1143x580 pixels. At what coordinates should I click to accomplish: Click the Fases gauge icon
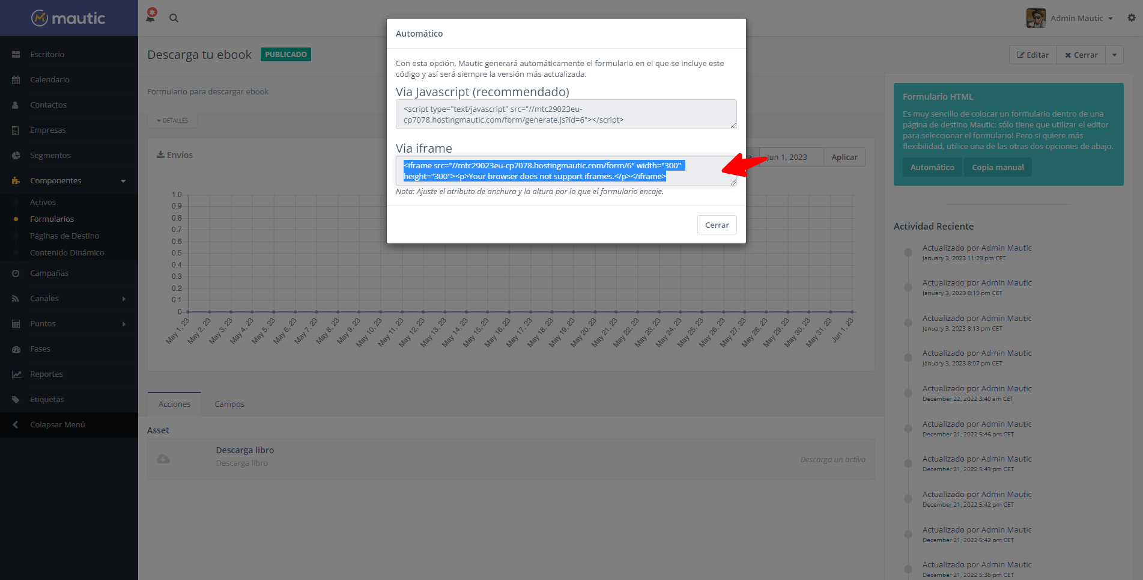pos(16,349)
